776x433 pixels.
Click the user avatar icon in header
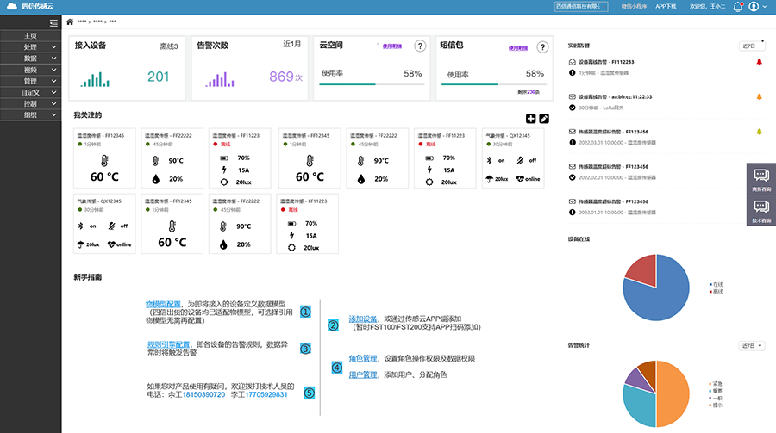(x=754, y=7)
